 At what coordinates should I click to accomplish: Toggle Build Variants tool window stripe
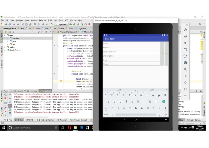(2, 96)
